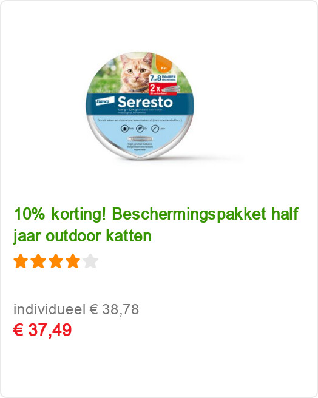
Task: Open the Seresto collar product image
Action: 140,106
